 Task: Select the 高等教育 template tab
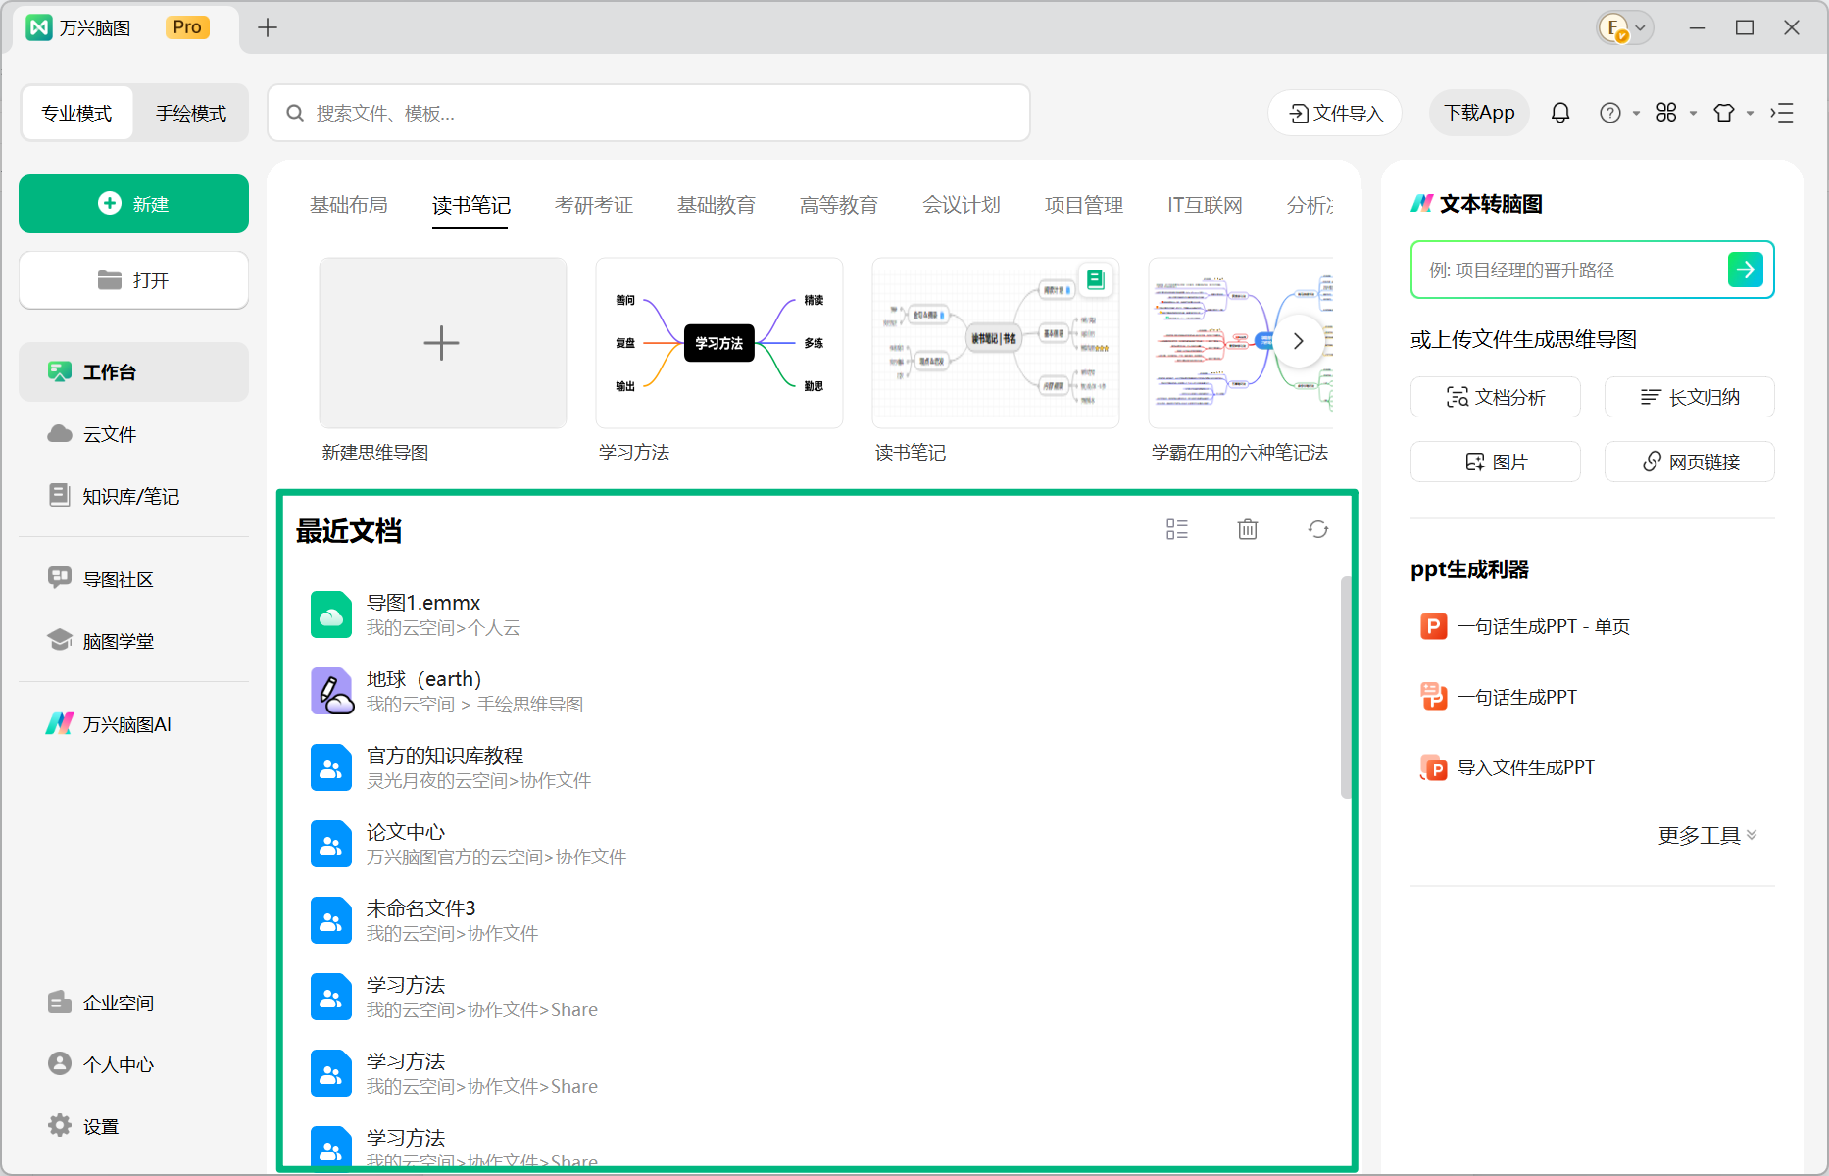839,205
